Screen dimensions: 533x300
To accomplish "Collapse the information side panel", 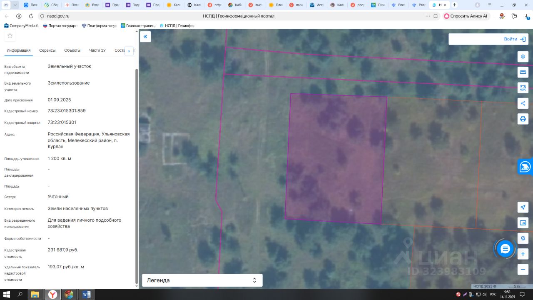I will pyautogui.click(x=145, y=37).
